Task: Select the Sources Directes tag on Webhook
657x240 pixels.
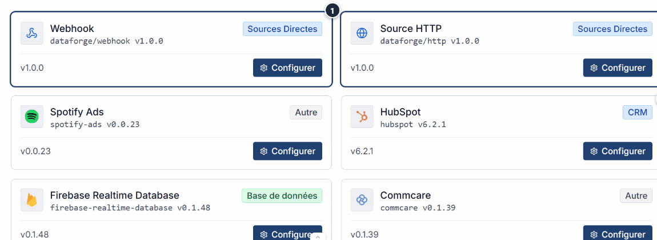Action: (282, 29)
